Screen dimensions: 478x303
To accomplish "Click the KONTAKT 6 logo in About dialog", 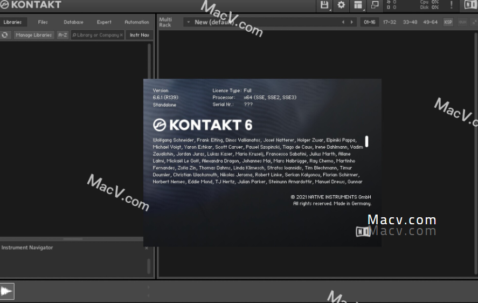I will tap(203, 125).
